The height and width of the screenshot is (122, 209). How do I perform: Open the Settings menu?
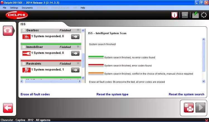coord(14,8)
